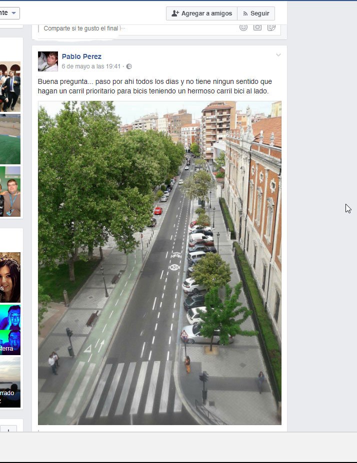Follow the profile with Seguir button
This screenshot has width=357, height=463.
(x=256, y=13)
